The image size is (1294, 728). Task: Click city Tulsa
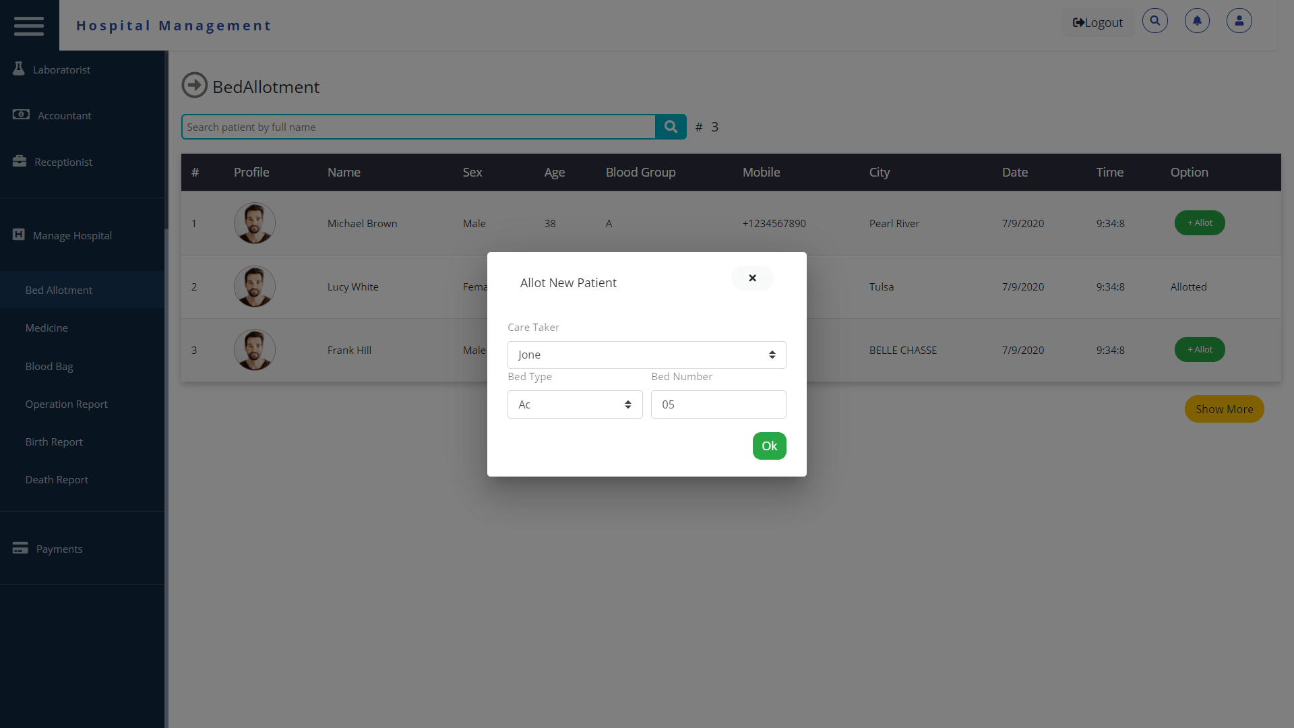point(881,286)
